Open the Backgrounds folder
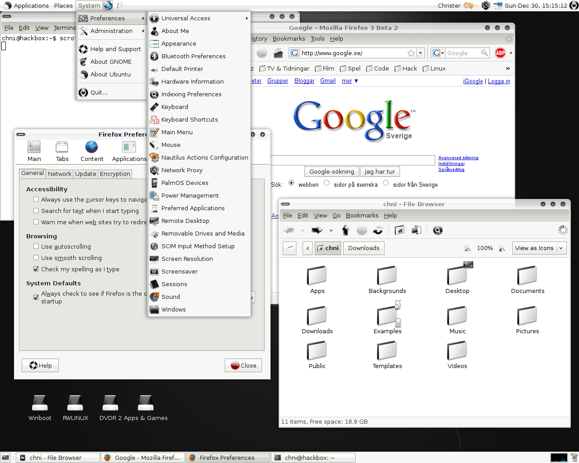 pos(387,280)
